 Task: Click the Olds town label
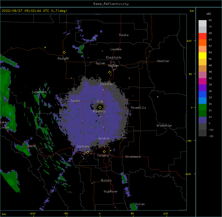[x=100, y=102]
